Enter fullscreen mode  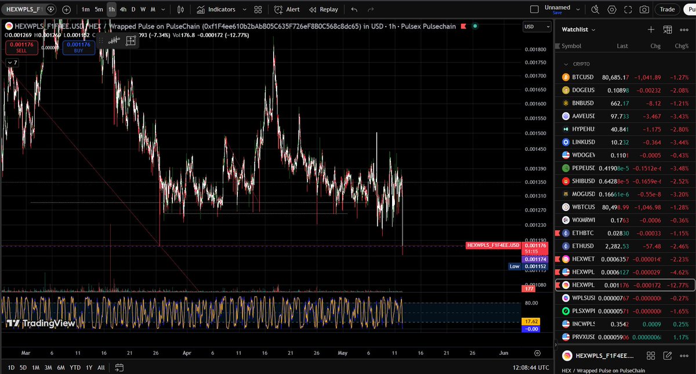click(x=628, y=9)
